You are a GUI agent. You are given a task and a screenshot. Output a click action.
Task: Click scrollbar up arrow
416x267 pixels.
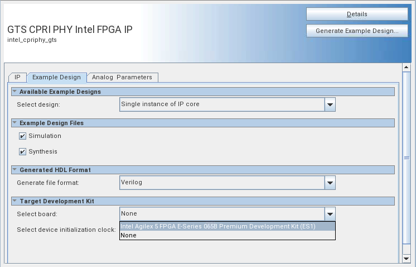pos(407,68)
